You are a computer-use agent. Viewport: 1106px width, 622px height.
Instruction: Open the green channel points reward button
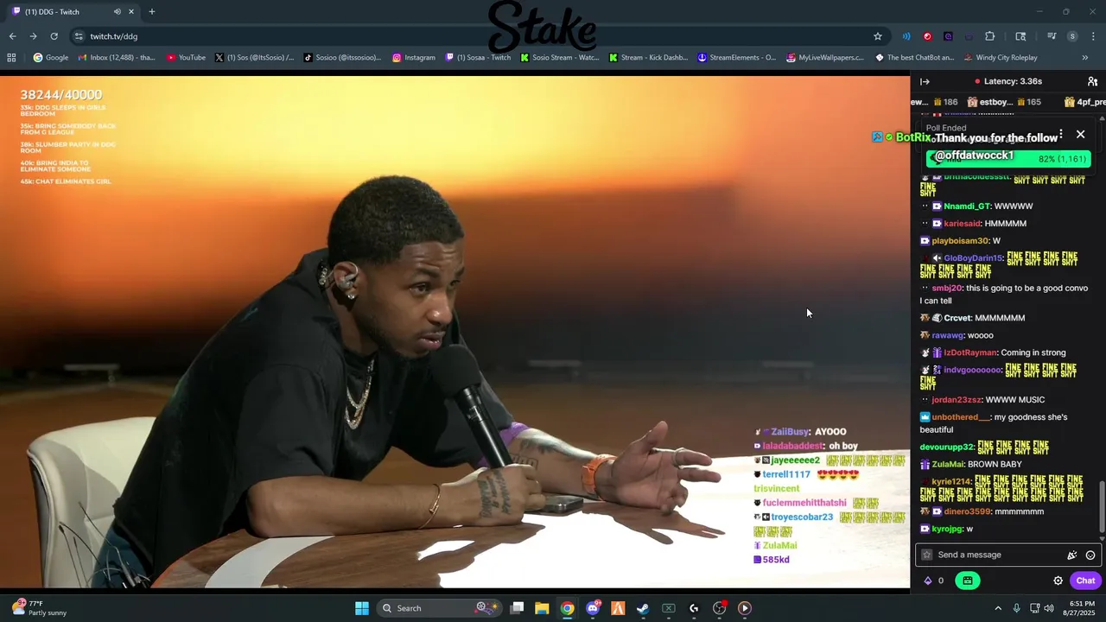pos(967,581)
